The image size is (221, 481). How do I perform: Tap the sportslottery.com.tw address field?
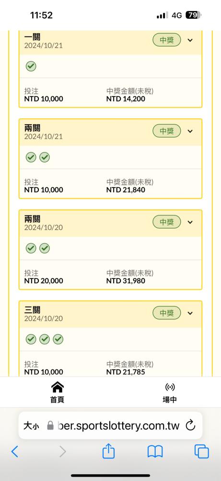[x=118, y=426]
